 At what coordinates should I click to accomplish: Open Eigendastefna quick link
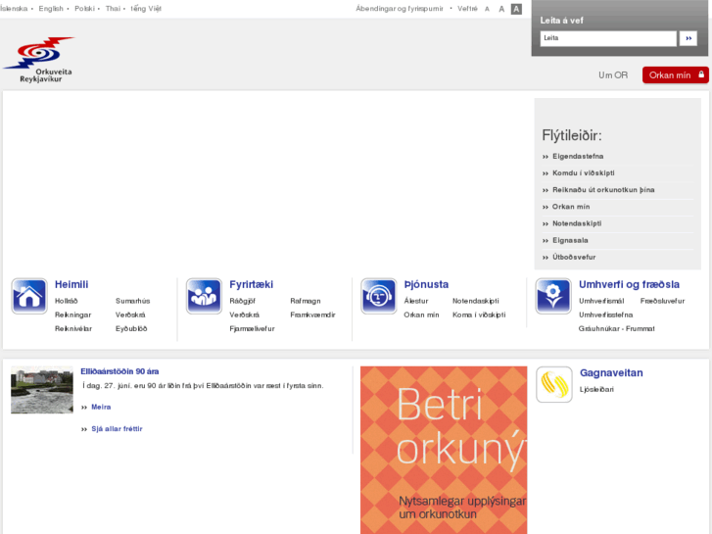[x=577, y=156]
